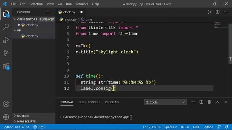Viewport: 232px width, 130px height.
Task: Kill terminal with trash icon
Action: point(209,102)
